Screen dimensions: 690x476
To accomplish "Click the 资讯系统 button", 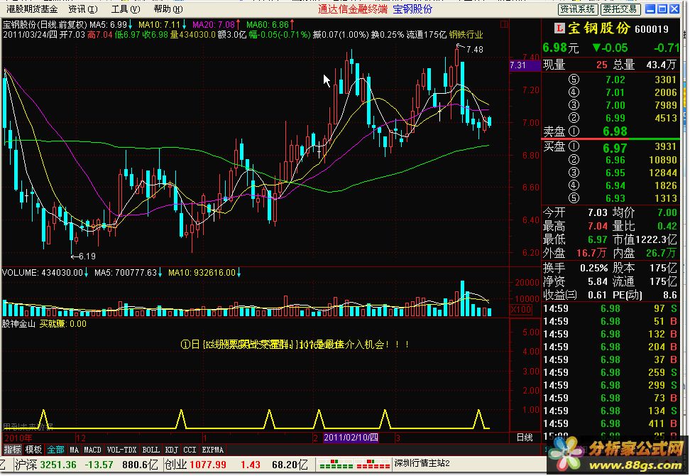I will coord(577,9).
